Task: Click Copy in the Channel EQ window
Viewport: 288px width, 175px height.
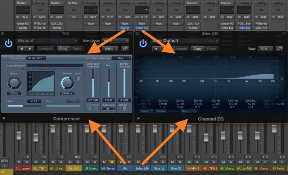Action: [198, 49]
